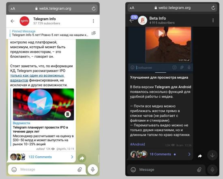Image resolution: width=223 pixels, height=179 pixels.
Task: Forward the Telegram Info post with share arrow
Action: [82, 158]
